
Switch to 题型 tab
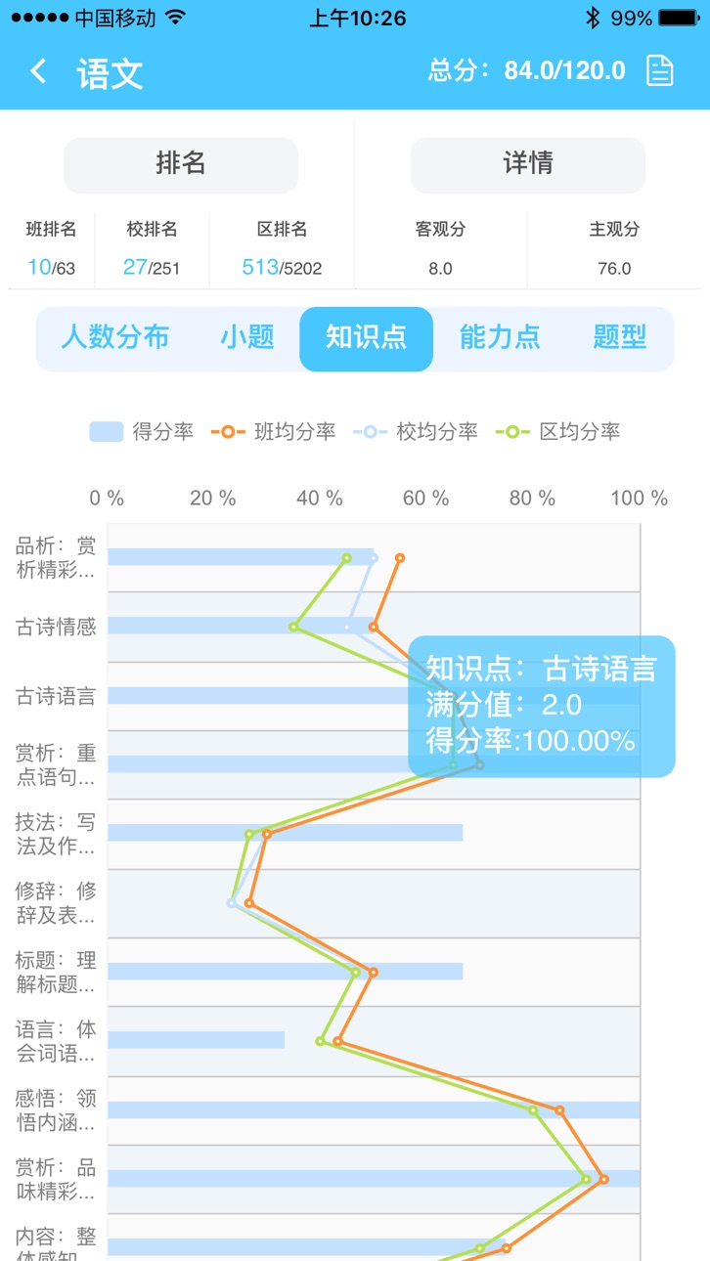click(620, 338)
